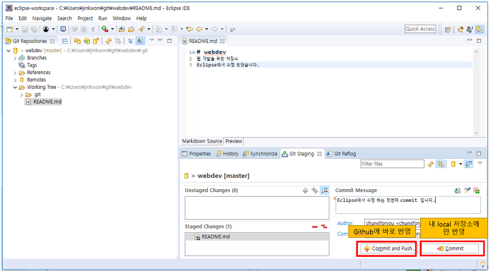Click the Run External Tools icon
This screenshot has width=491, height=271.
tap(105, 29)
